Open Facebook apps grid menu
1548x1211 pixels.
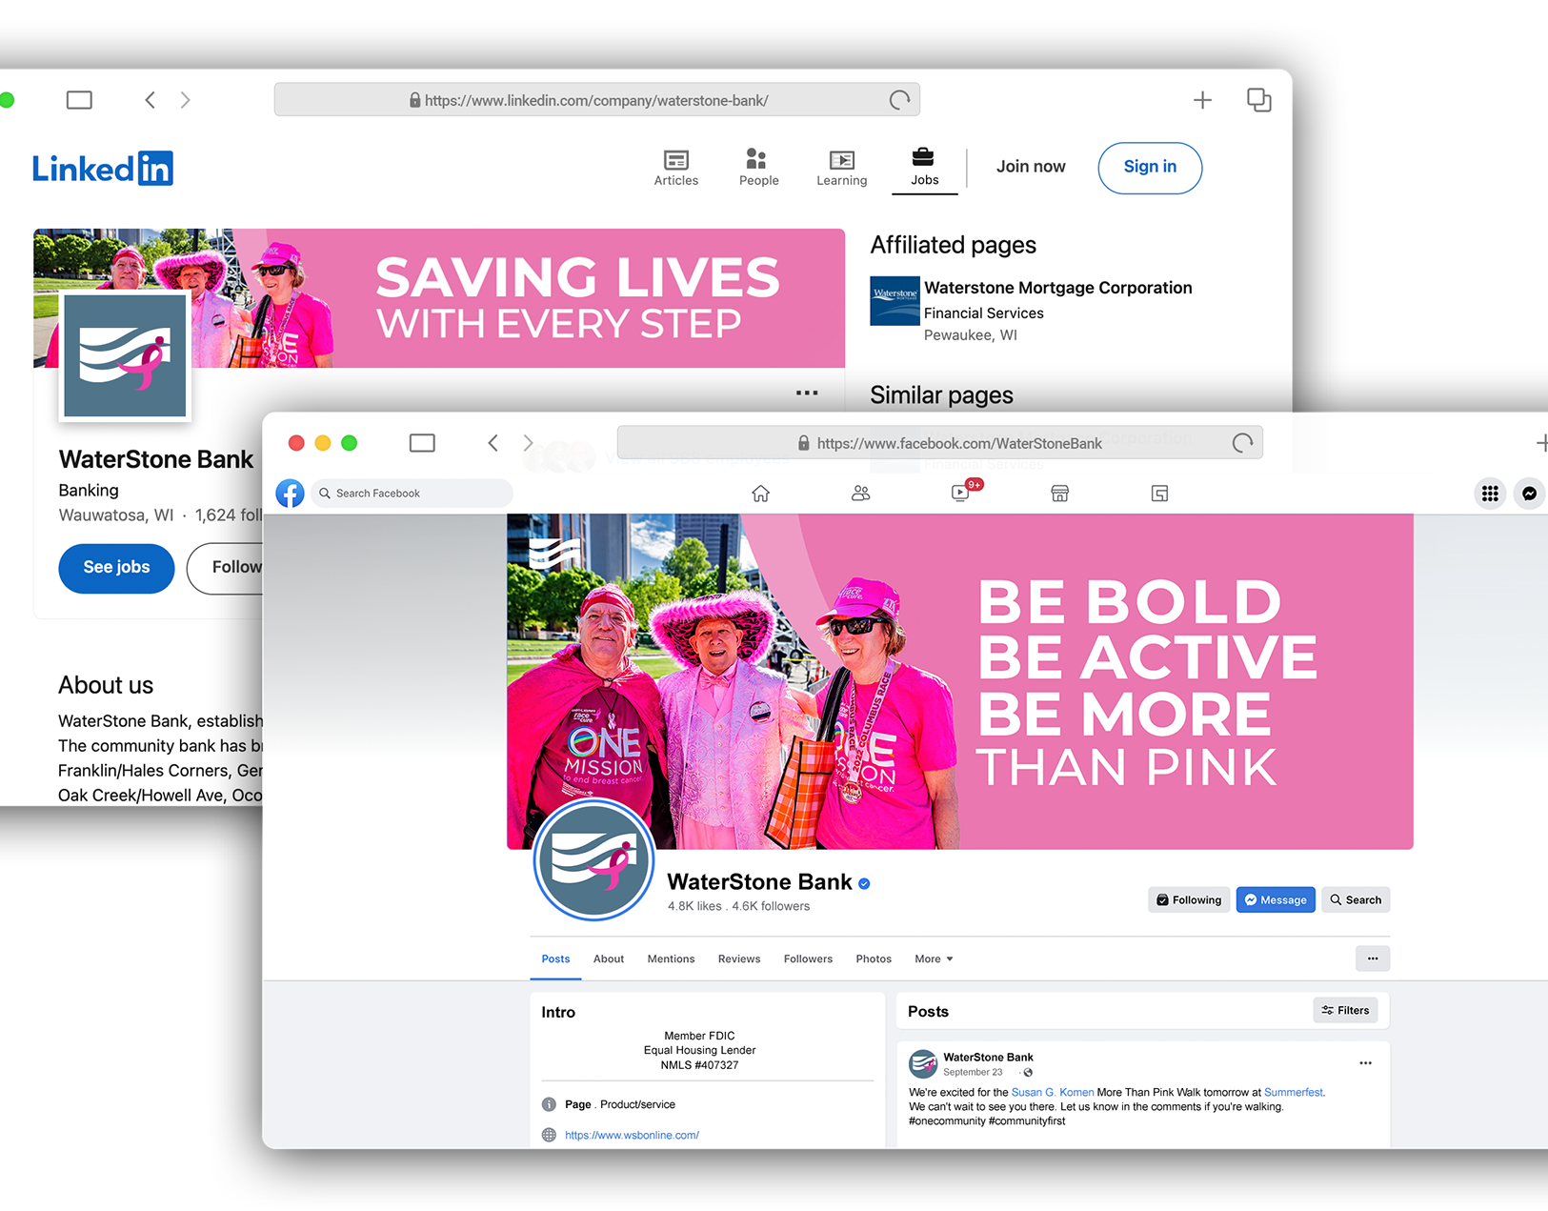pyautogui.click(x=1490, y=494)
